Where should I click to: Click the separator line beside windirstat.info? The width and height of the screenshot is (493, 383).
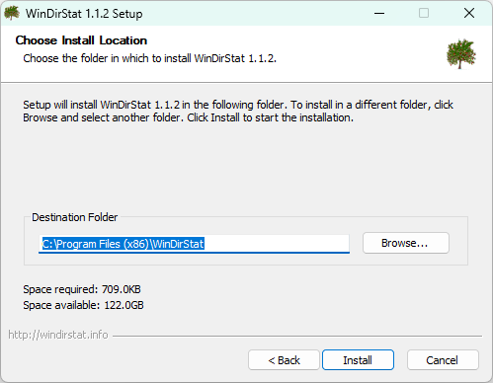click(x=297, y=336)
